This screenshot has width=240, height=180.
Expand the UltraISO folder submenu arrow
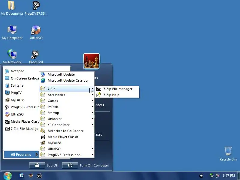92,148
